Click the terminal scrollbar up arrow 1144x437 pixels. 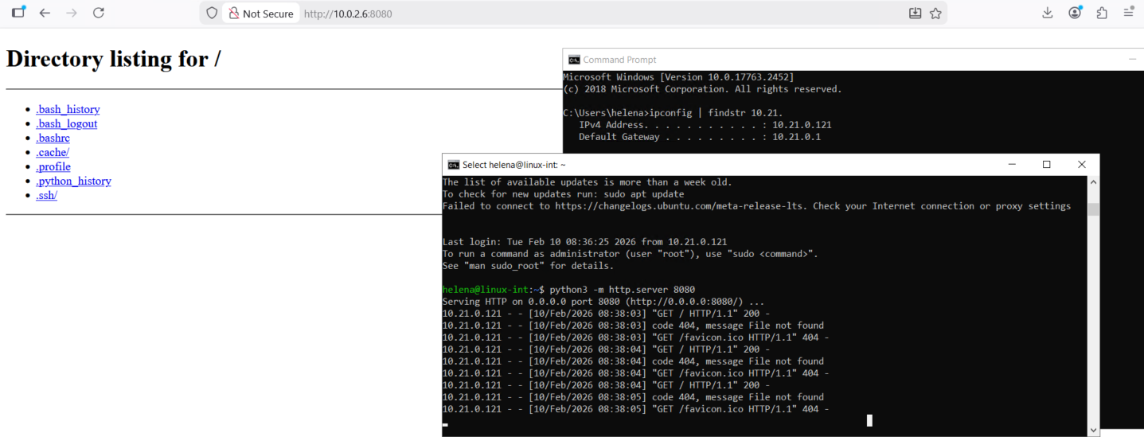click(1094, 182)
